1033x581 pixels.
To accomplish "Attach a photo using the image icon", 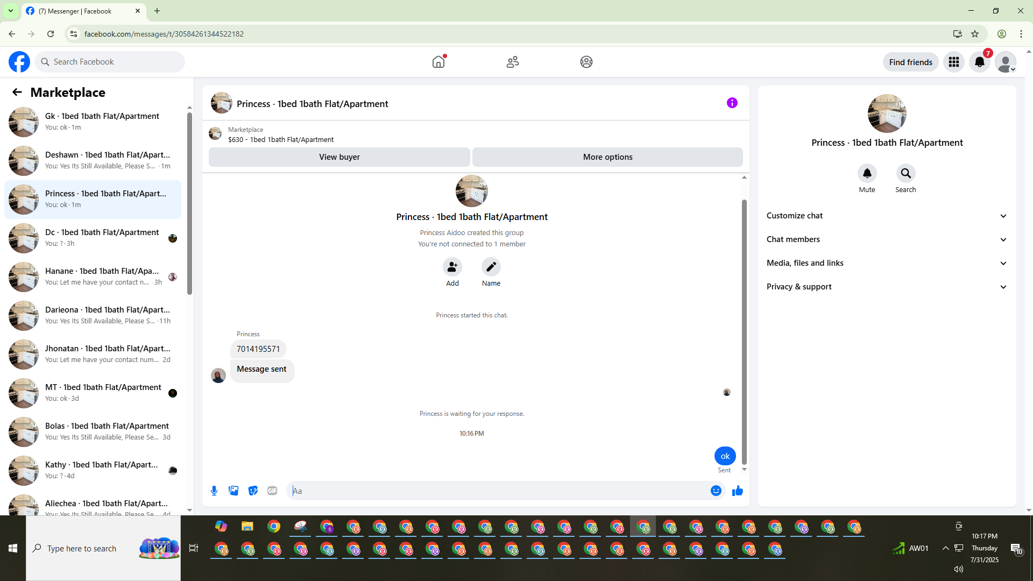I will click(234, 491).
